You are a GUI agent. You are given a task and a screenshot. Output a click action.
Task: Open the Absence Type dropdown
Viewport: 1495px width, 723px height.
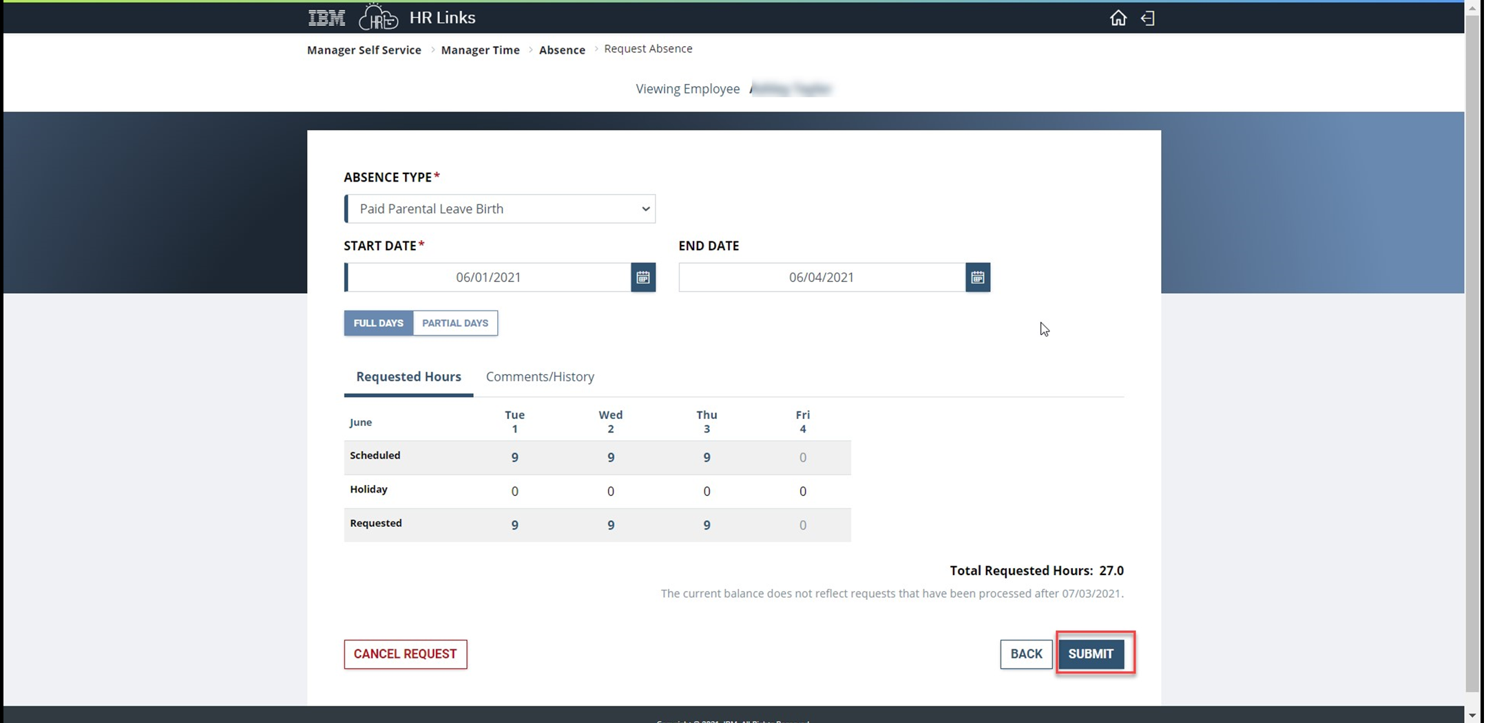(500, 208)
